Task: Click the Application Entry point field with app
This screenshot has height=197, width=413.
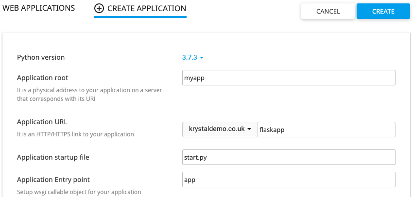Action: coord(289,180)
